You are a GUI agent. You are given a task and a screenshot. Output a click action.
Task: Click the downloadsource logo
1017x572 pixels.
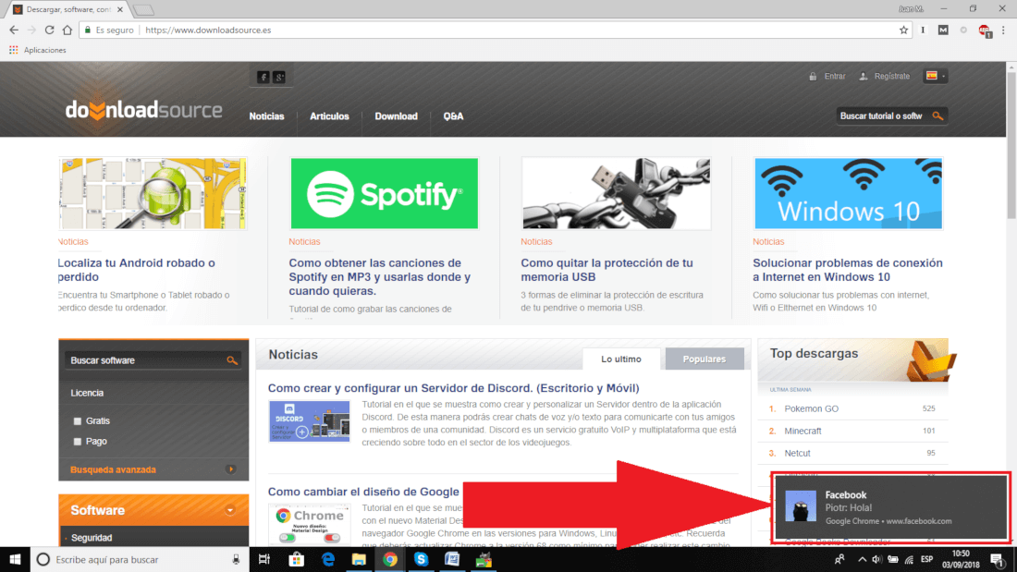pos(143,110)
